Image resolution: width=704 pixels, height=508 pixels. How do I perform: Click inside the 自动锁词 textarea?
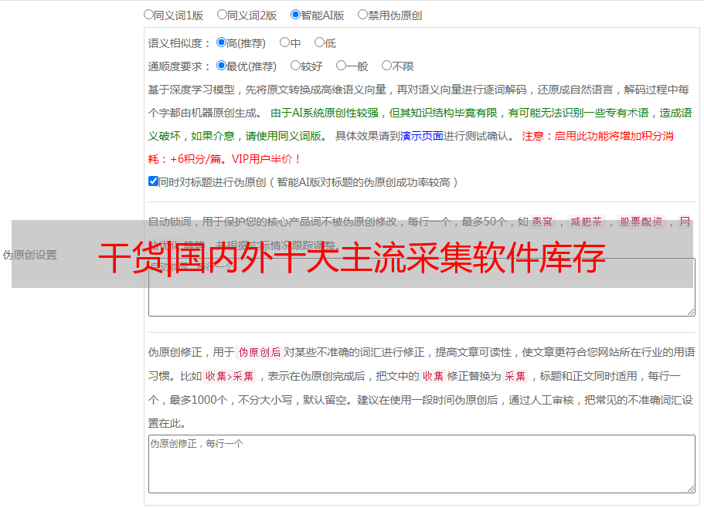coord(422,287)
